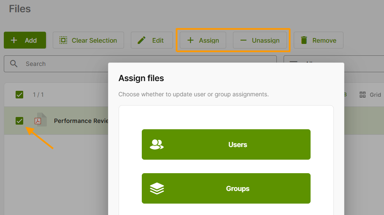The width and height of the screenshot is (384, 215).
Task: Toggle the select-all checkbox beside 1 / 1
Action: point(19,95)
